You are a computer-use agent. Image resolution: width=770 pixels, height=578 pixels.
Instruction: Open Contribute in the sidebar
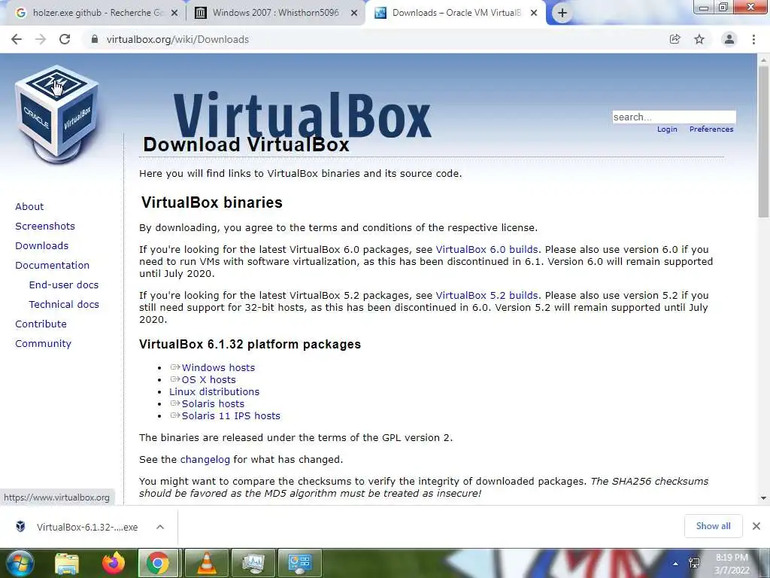click(41, 324)
